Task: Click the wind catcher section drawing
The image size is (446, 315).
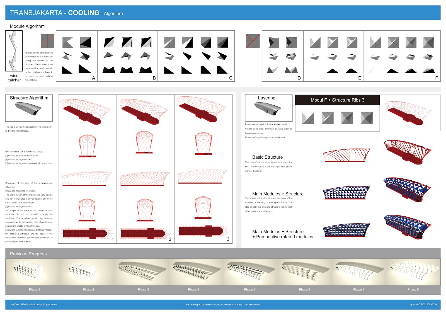Action: pyautogui.click(x=14, y=51)
